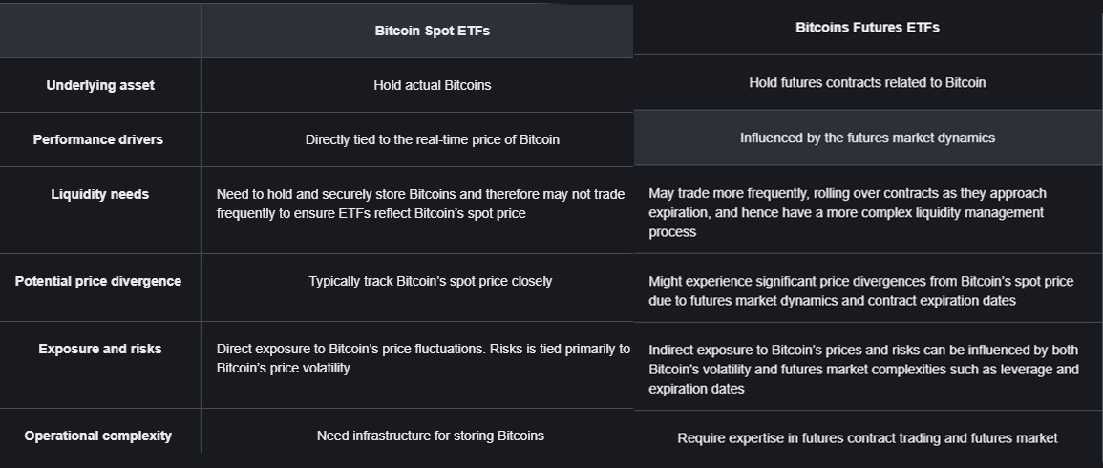Screen dimensions: 1103x468
Task: Click the spot ETF cell about securely storing Bitcoins
Action: click(x=420, y=203)
